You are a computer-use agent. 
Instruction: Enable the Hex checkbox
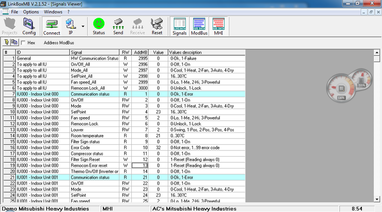(x=23, y=42)
